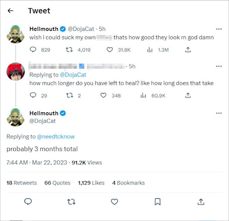View analytics of the 60.9K views reply
The width and height of the screenshot is (229, 221).
click(143, 95)
